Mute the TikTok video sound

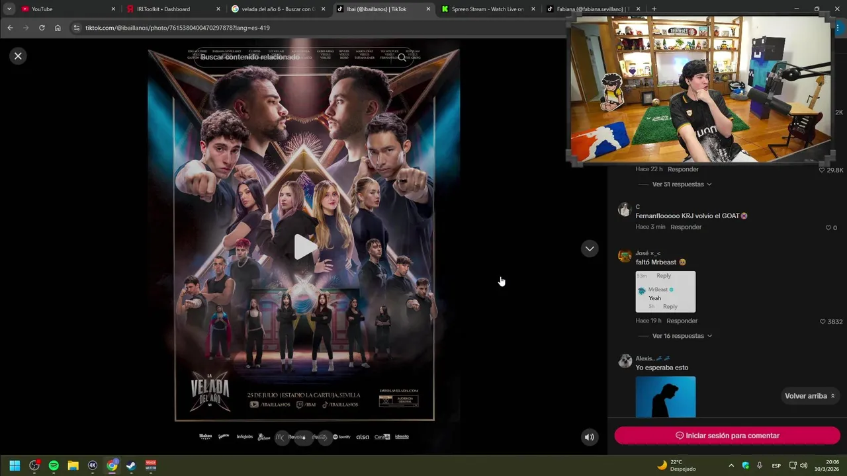point(589,437)
